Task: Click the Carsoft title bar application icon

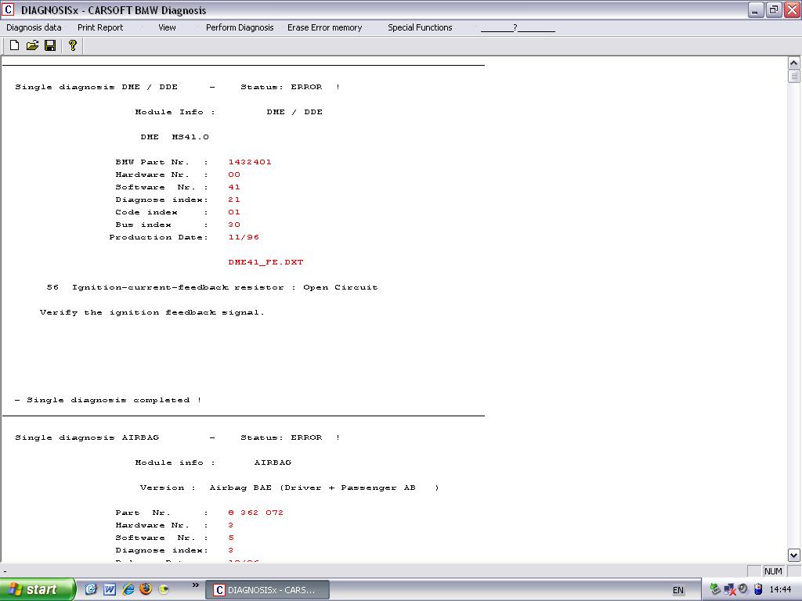Action: pos(8,9)
